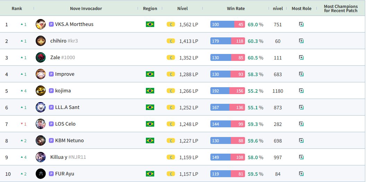Click the P badge beside kojima
Viewport: 367px width, 182px height.
pyautogui.click(x=51, y=91)
